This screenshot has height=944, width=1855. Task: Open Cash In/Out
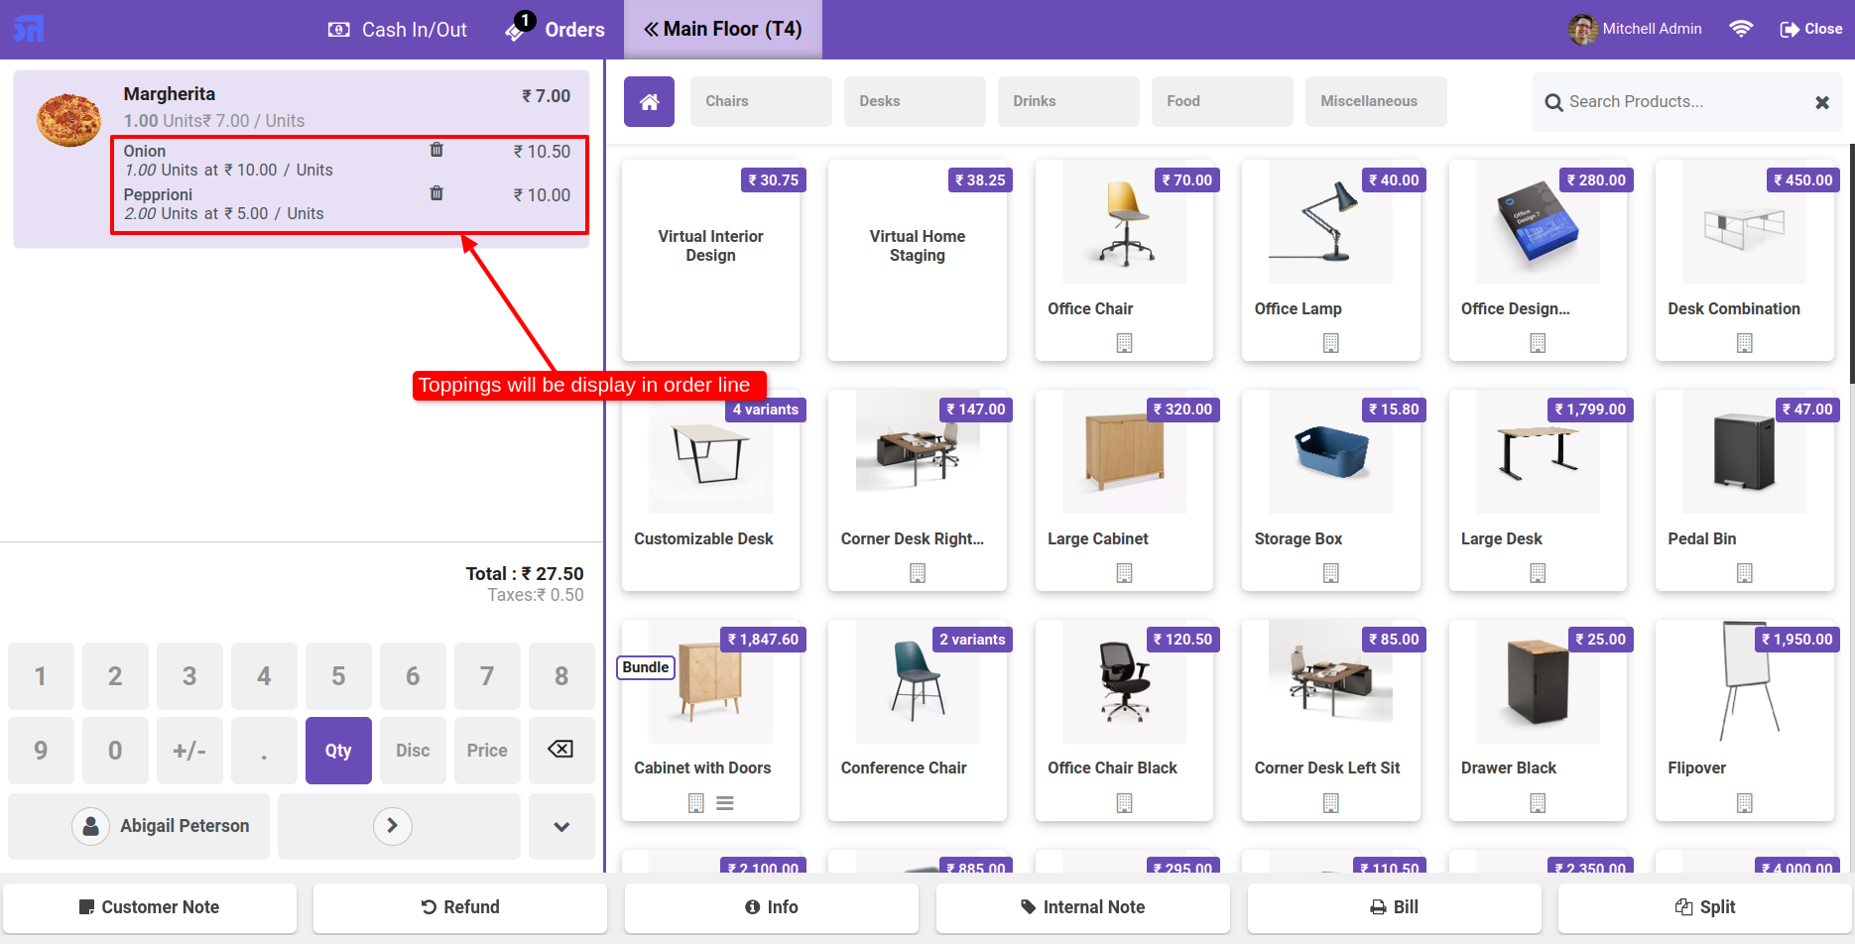click(x=397, y=30)
